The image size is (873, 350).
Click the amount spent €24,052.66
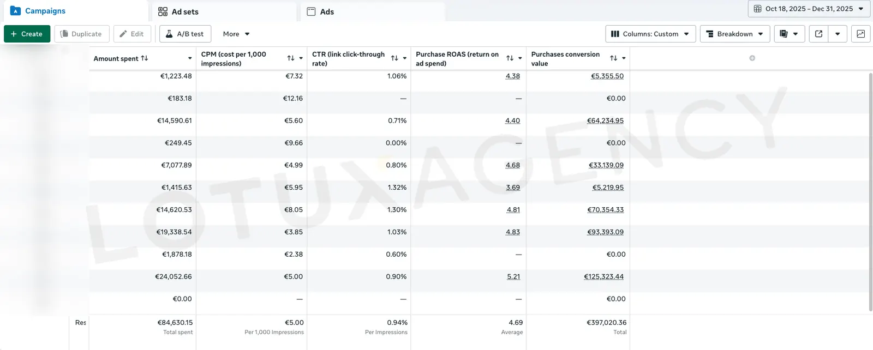[x=174, y=277]
